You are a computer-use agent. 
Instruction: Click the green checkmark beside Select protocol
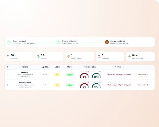9,42
